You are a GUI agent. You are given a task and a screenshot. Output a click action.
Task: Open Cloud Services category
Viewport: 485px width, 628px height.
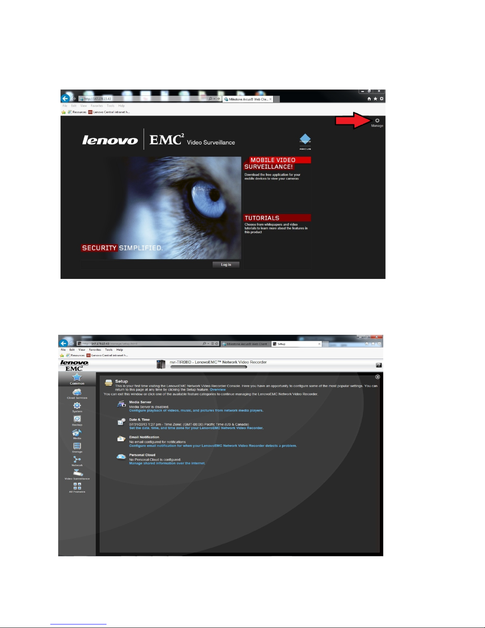77,394
